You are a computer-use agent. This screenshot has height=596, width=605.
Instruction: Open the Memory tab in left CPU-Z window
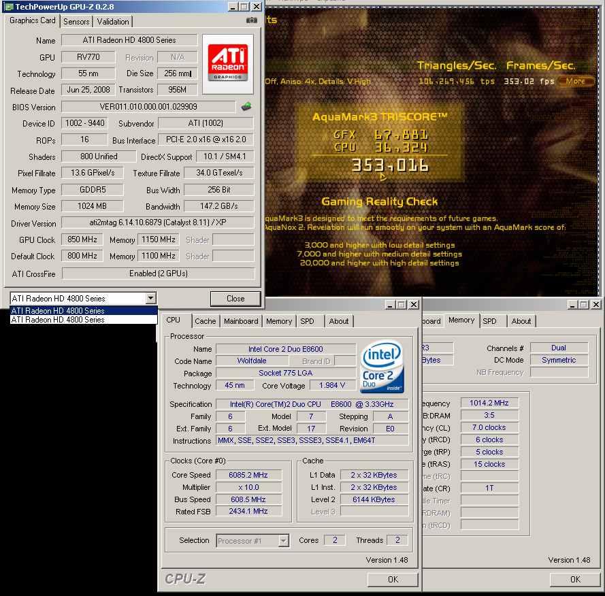click(279, 321)
